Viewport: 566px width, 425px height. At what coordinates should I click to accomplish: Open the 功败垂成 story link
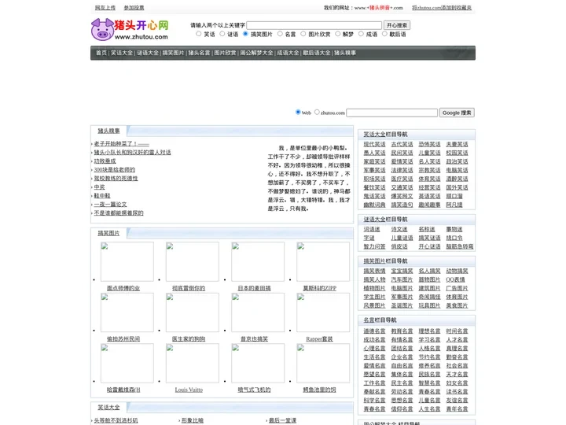click(105, 161)
